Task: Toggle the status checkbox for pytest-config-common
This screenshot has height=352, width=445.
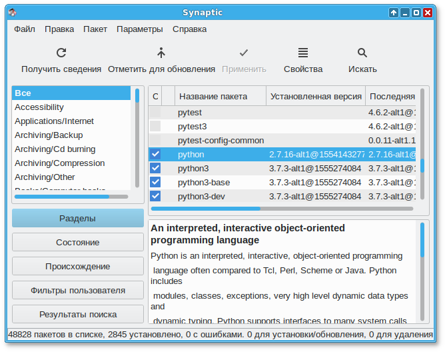Action: pos(155,141)
